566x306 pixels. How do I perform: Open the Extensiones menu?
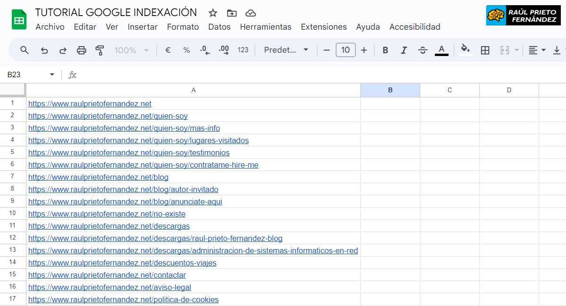coord(324,27)
